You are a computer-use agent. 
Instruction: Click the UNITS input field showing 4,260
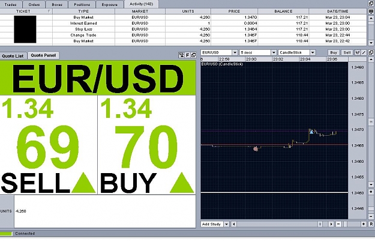(105, 212)
